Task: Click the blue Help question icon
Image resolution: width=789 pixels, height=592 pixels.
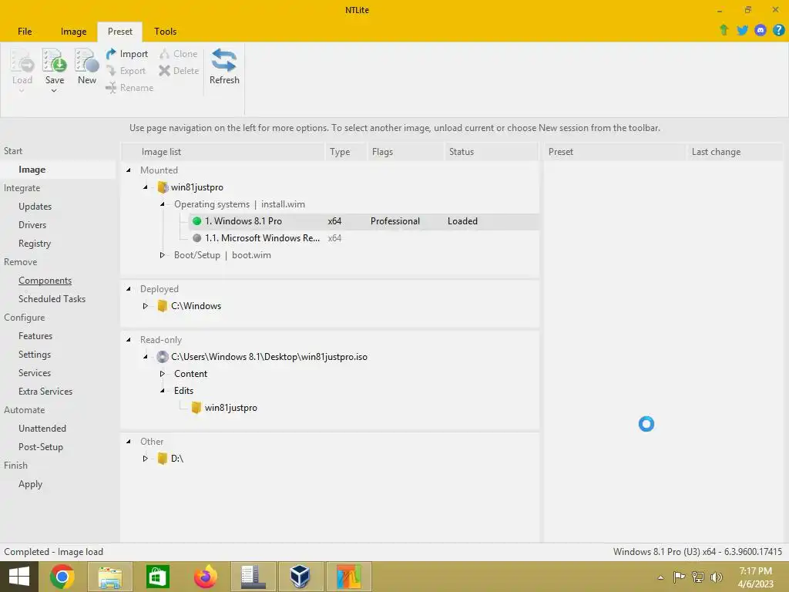Action: 778,30
